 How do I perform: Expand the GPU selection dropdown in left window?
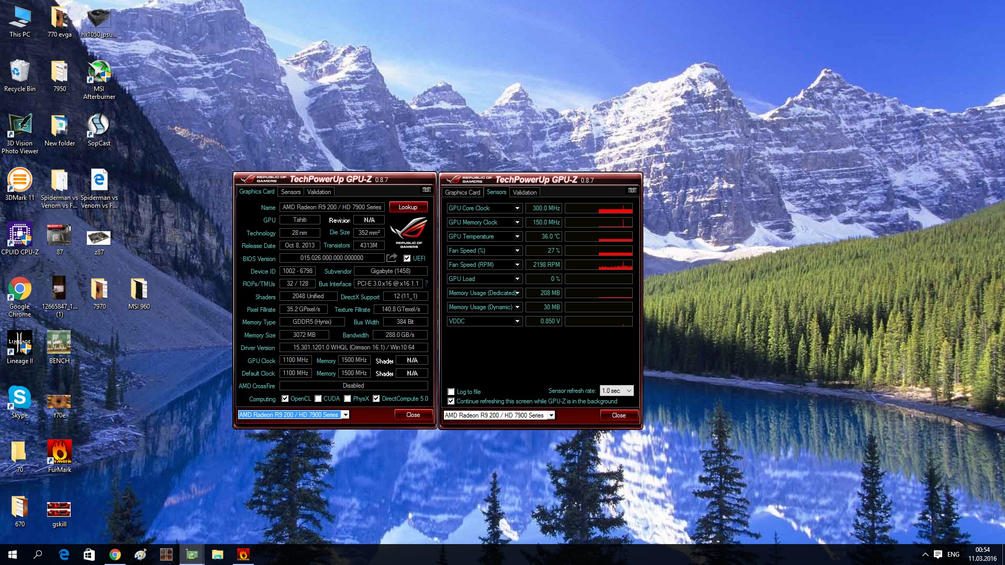(345, 415)
